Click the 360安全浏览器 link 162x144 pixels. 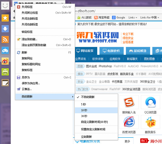click(131, 89)
